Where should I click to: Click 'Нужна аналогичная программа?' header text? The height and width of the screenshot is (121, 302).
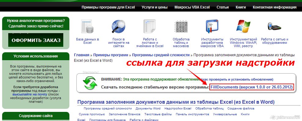[36, 20]
